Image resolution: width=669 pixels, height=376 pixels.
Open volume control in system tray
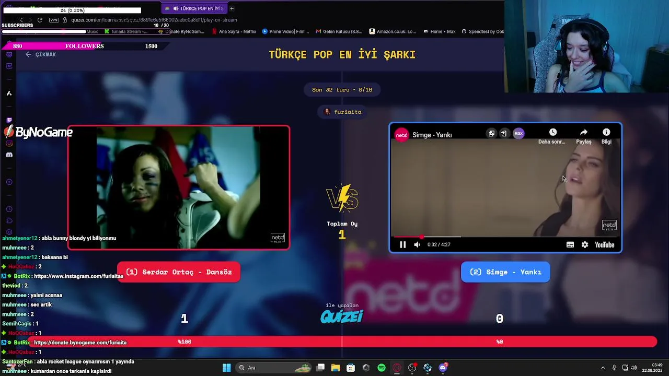(x=634, y=368)
